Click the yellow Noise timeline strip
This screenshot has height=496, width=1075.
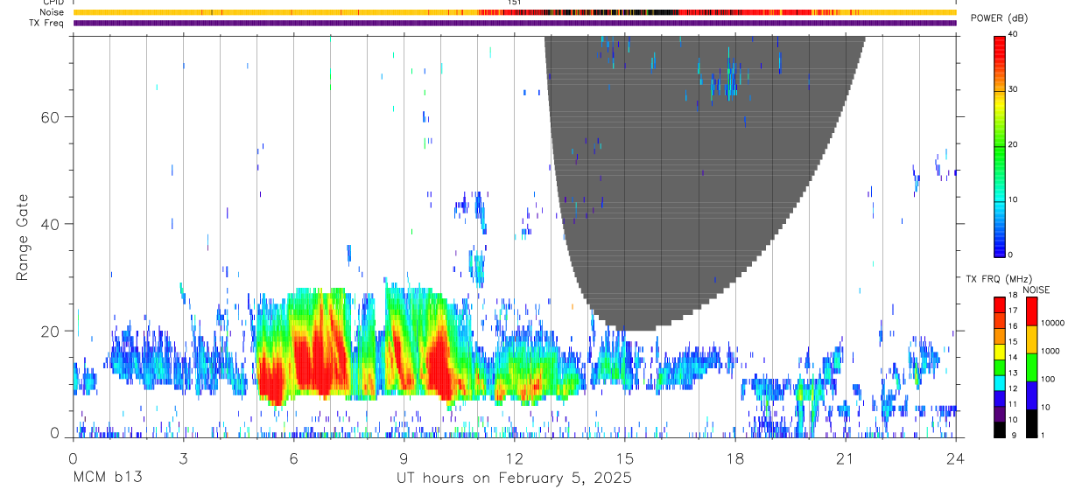(x=515, y=12)
